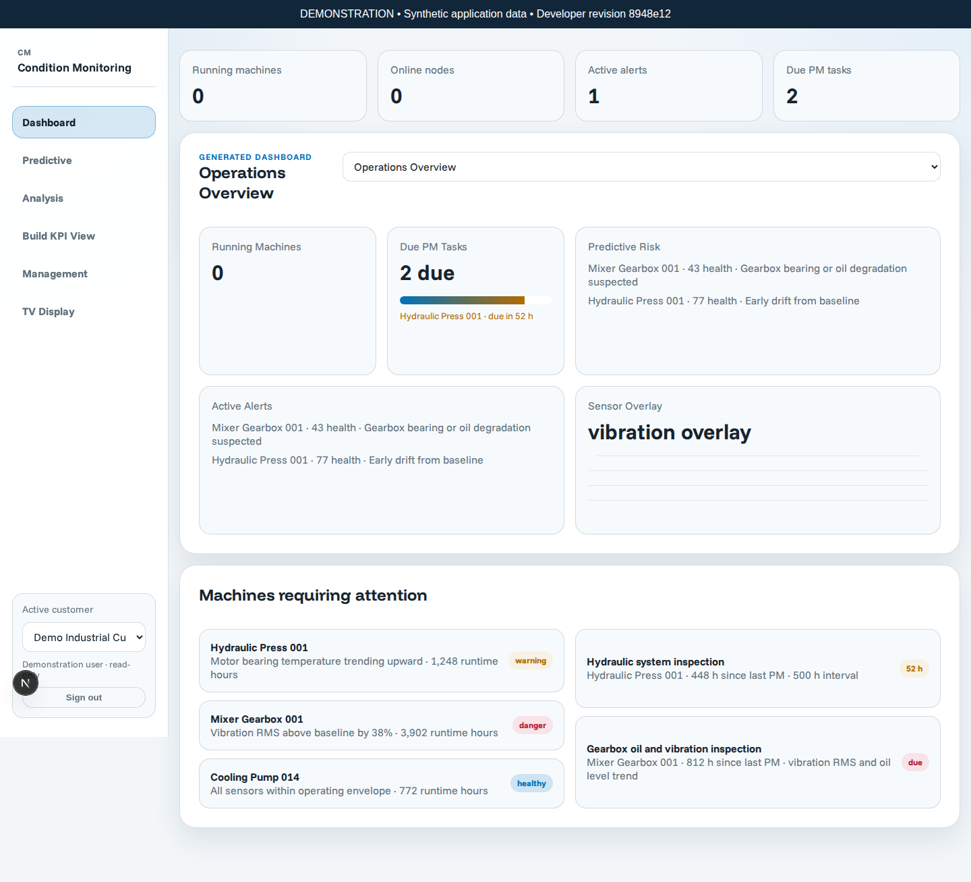
Task: Click 'Hydraulic Press 001 · due in 52 h' text
Action: point(467,316)
